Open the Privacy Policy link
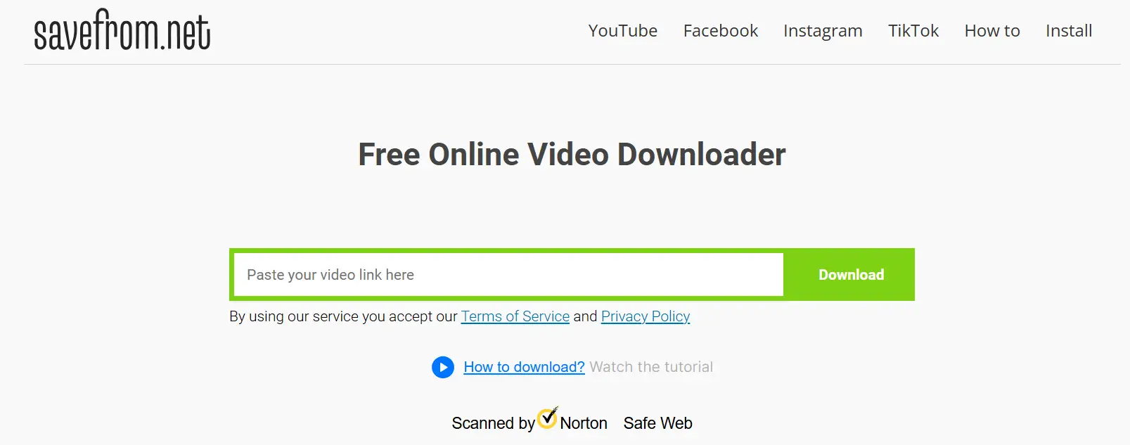 (x=646, y=317)
